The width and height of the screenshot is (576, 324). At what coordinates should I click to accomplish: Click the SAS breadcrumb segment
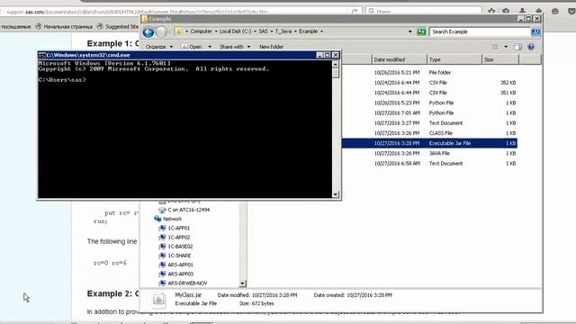[263, 31]
